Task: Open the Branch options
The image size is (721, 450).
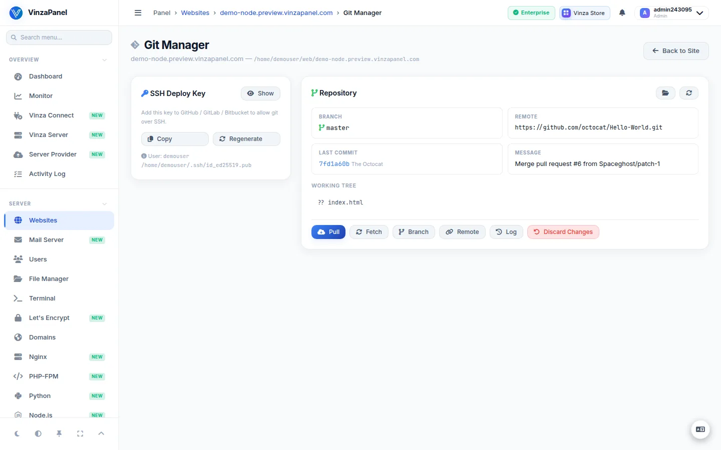Action: 414,232
